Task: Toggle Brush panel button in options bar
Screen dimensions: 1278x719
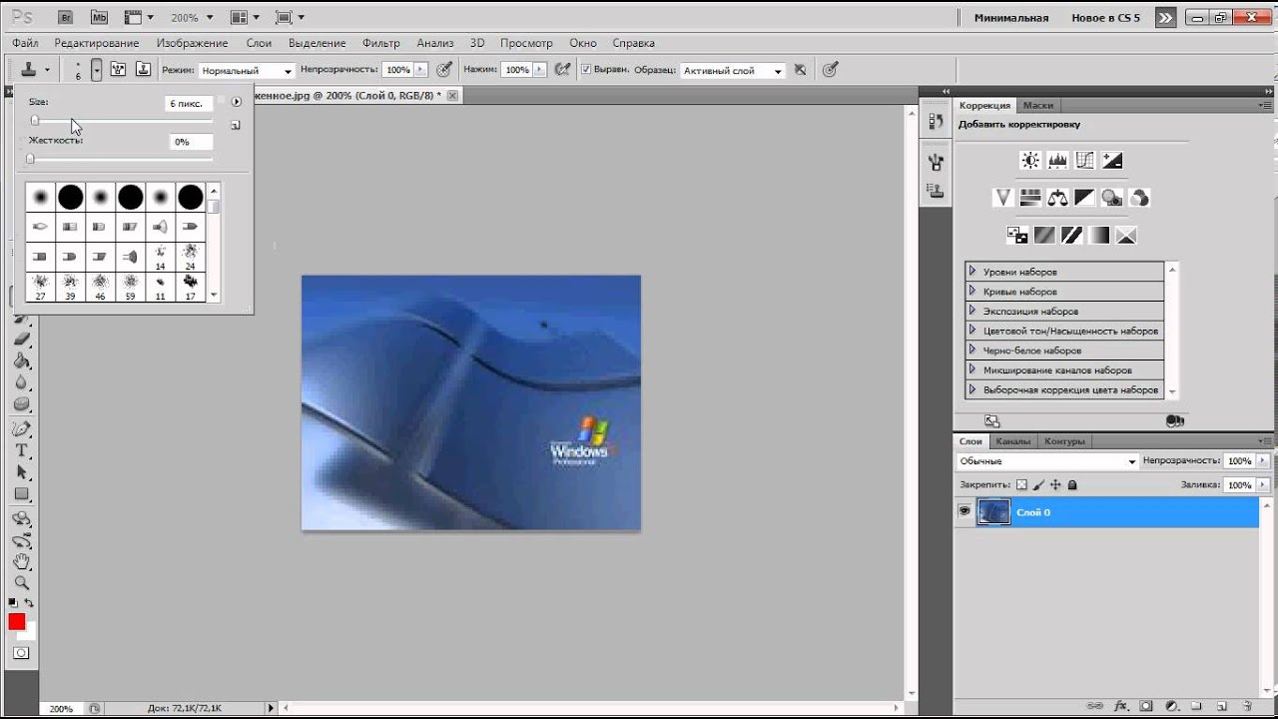Action: pyautogui.click(x=118, y=70)
